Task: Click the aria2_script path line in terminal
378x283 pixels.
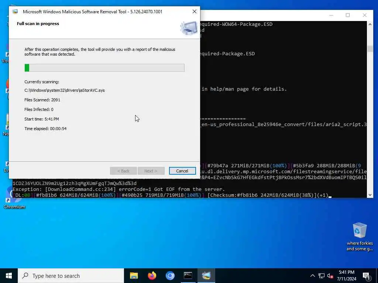Action: tap(283, 125)
